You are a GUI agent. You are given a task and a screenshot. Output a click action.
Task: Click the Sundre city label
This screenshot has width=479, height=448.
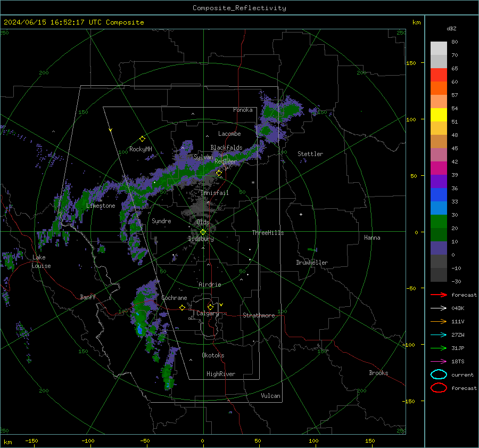[161, 221]
